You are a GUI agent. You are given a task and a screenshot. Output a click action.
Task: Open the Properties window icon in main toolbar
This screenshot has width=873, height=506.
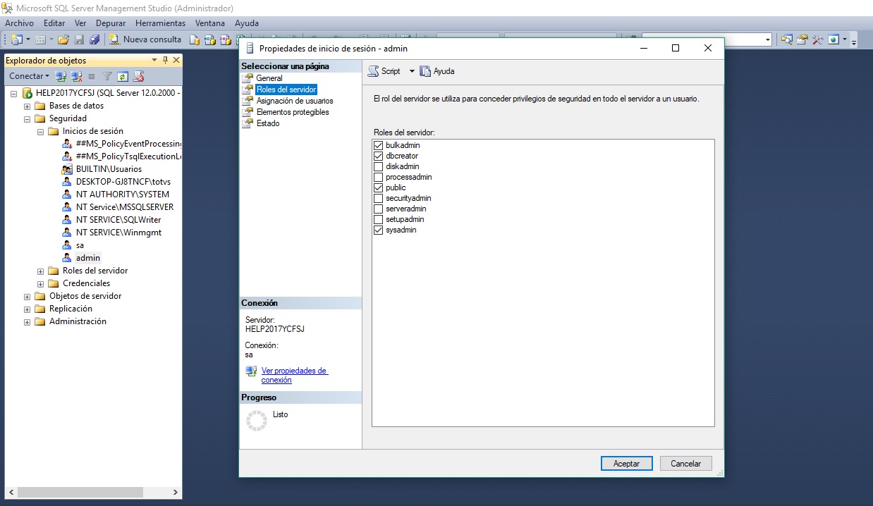802,39
